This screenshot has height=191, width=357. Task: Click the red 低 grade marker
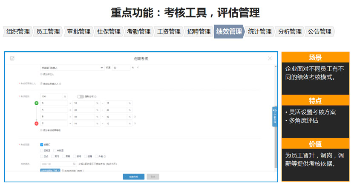pyautogui.click(x=36, y=124)
